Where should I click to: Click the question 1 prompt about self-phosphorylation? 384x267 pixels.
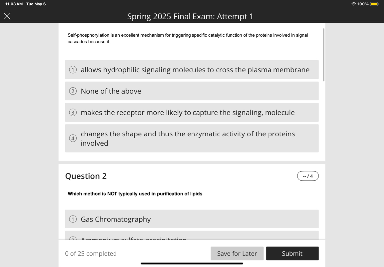(x=188, y=38)
